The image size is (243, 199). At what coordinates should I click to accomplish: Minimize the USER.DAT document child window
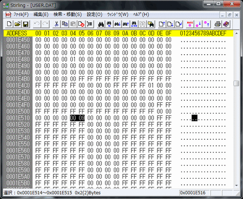(x=222, y=15)
